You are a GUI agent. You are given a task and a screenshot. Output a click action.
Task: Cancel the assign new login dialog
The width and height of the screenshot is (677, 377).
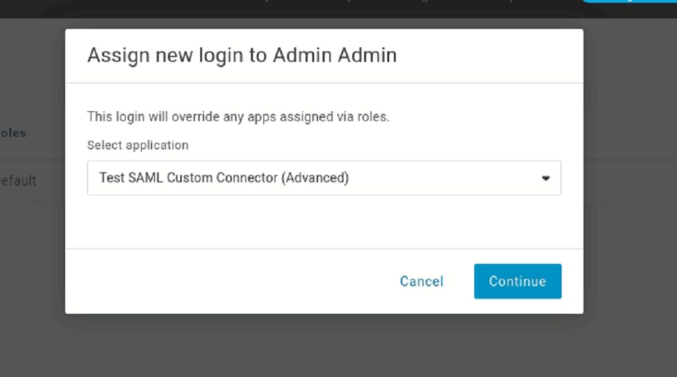click(421, 282)
